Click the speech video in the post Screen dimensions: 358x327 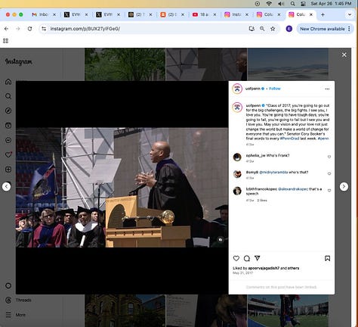click(122, 187)
